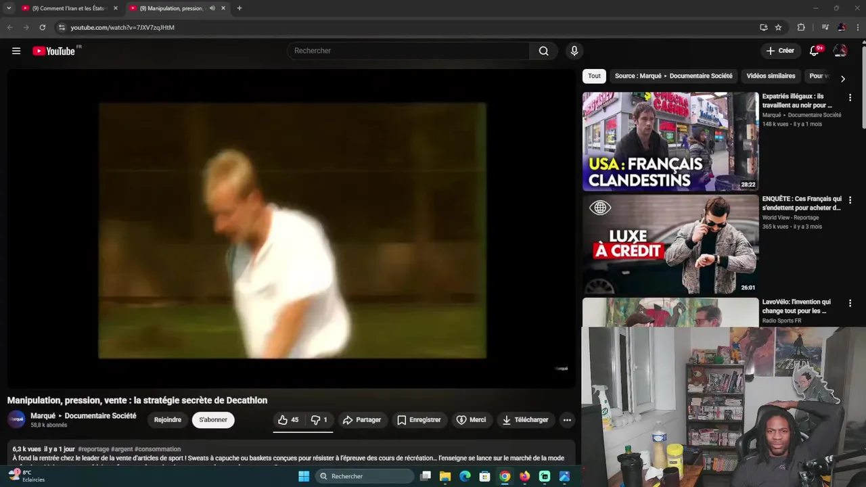This screenshot has height=487, width=866.
Task: Start voice search with the microphone
Action: (x=574, y=51)
